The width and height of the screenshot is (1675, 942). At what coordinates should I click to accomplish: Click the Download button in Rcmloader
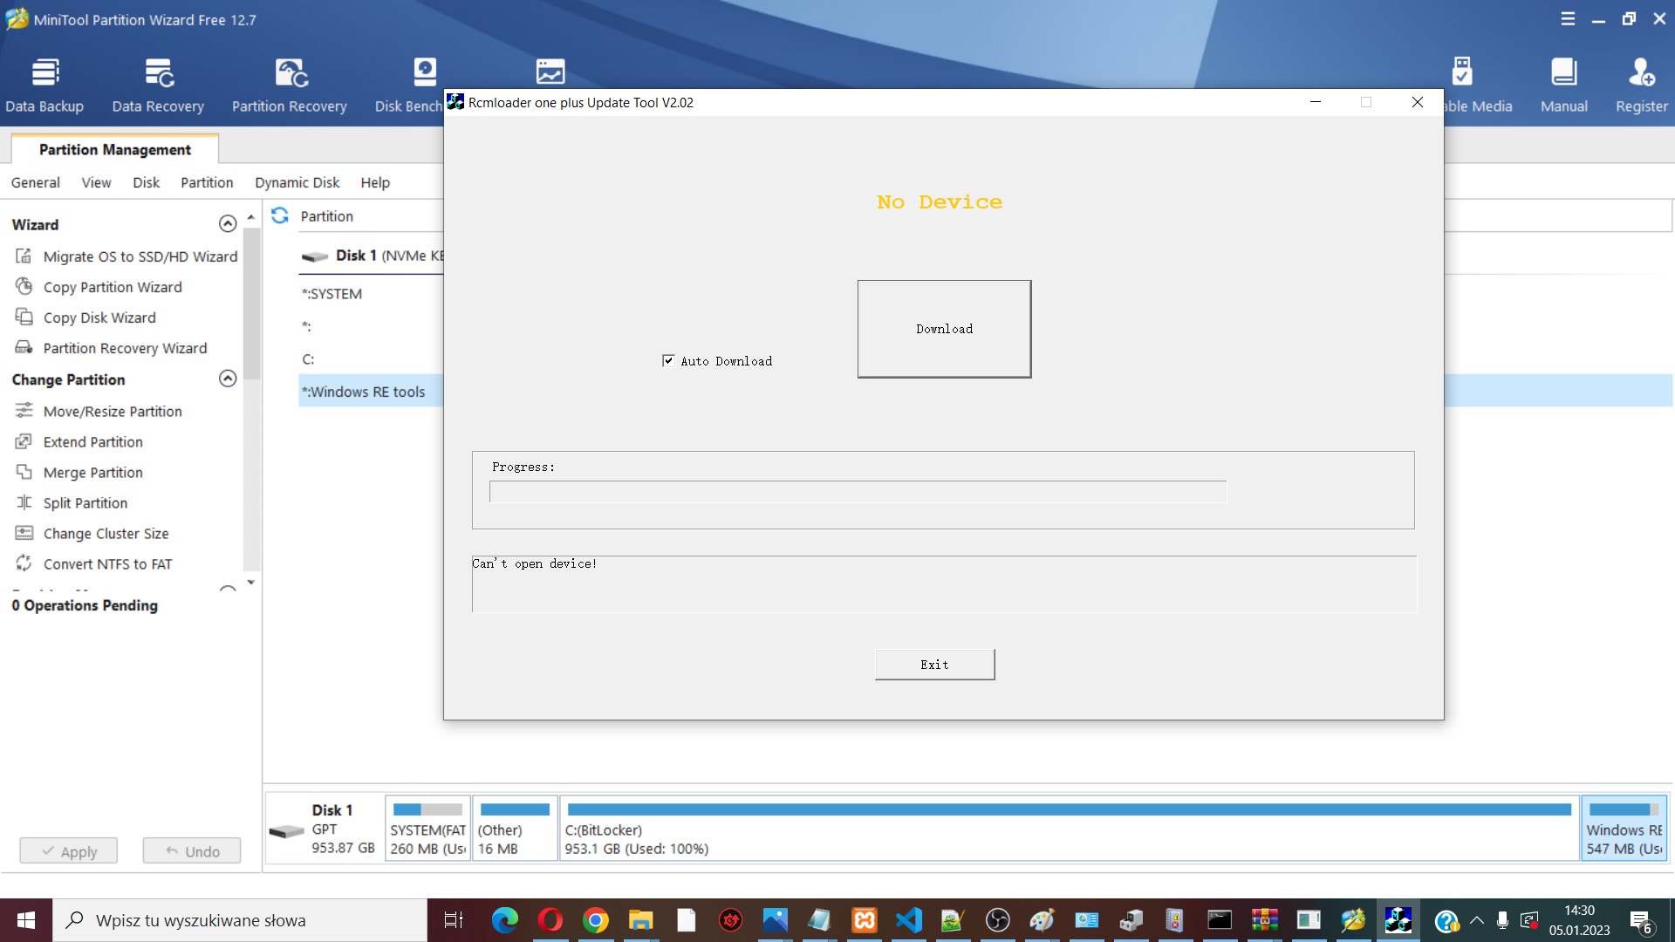[x=944, y=329]
